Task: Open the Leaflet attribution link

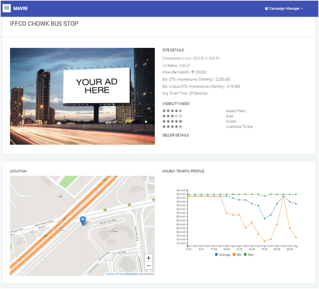Action: pyautogui.click(x=110, y=274)
